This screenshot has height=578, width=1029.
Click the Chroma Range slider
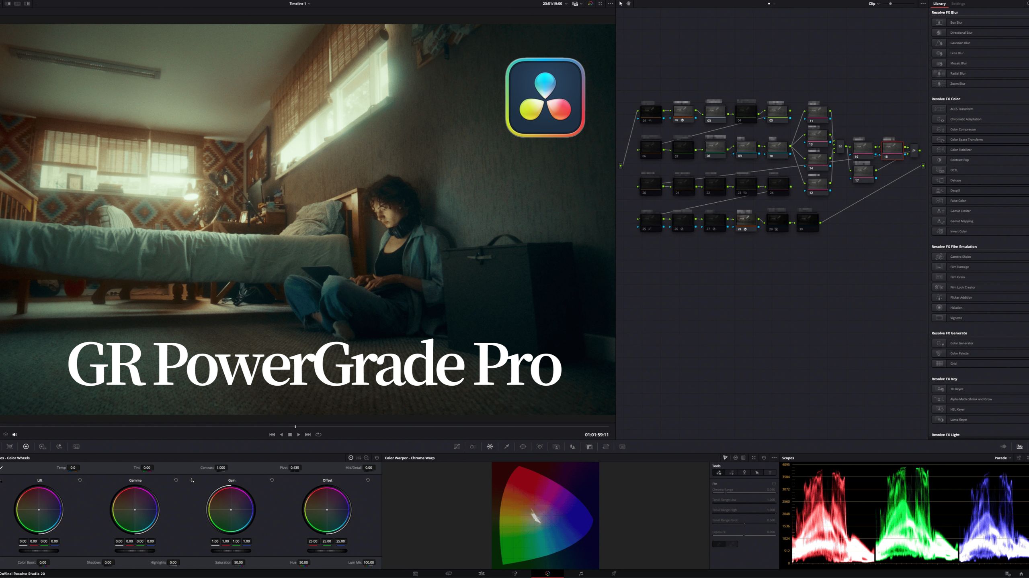[x=744, y=493]
